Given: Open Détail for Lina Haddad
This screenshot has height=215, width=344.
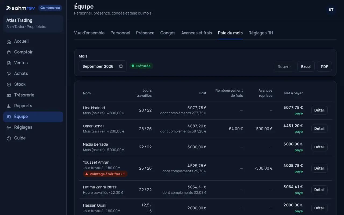Looking at the screenshot, I should [319, 110].
